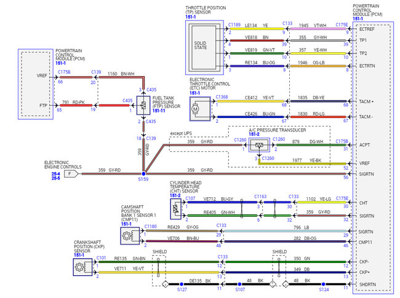The width and height of the screenshot is (400, 298).
Task: Select the S124 splice dot
Action: coord(323,284)
